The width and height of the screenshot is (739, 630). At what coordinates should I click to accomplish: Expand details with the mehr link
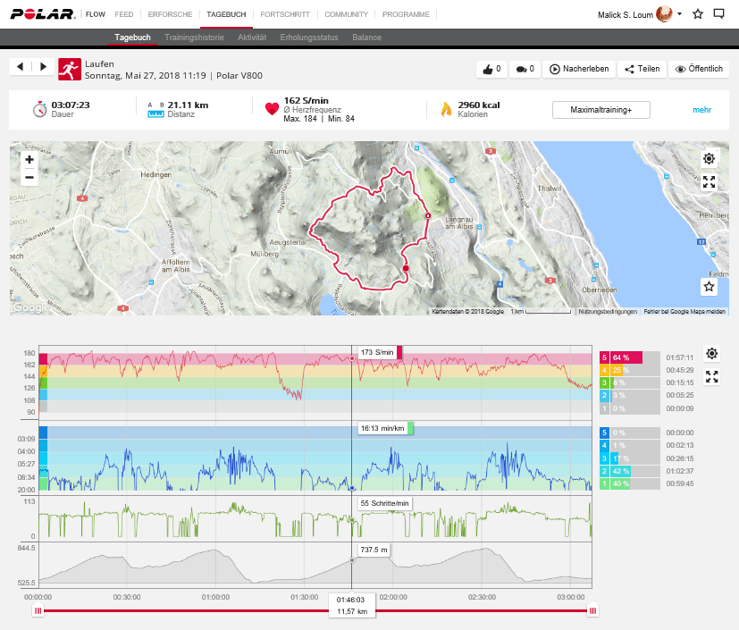701,110
